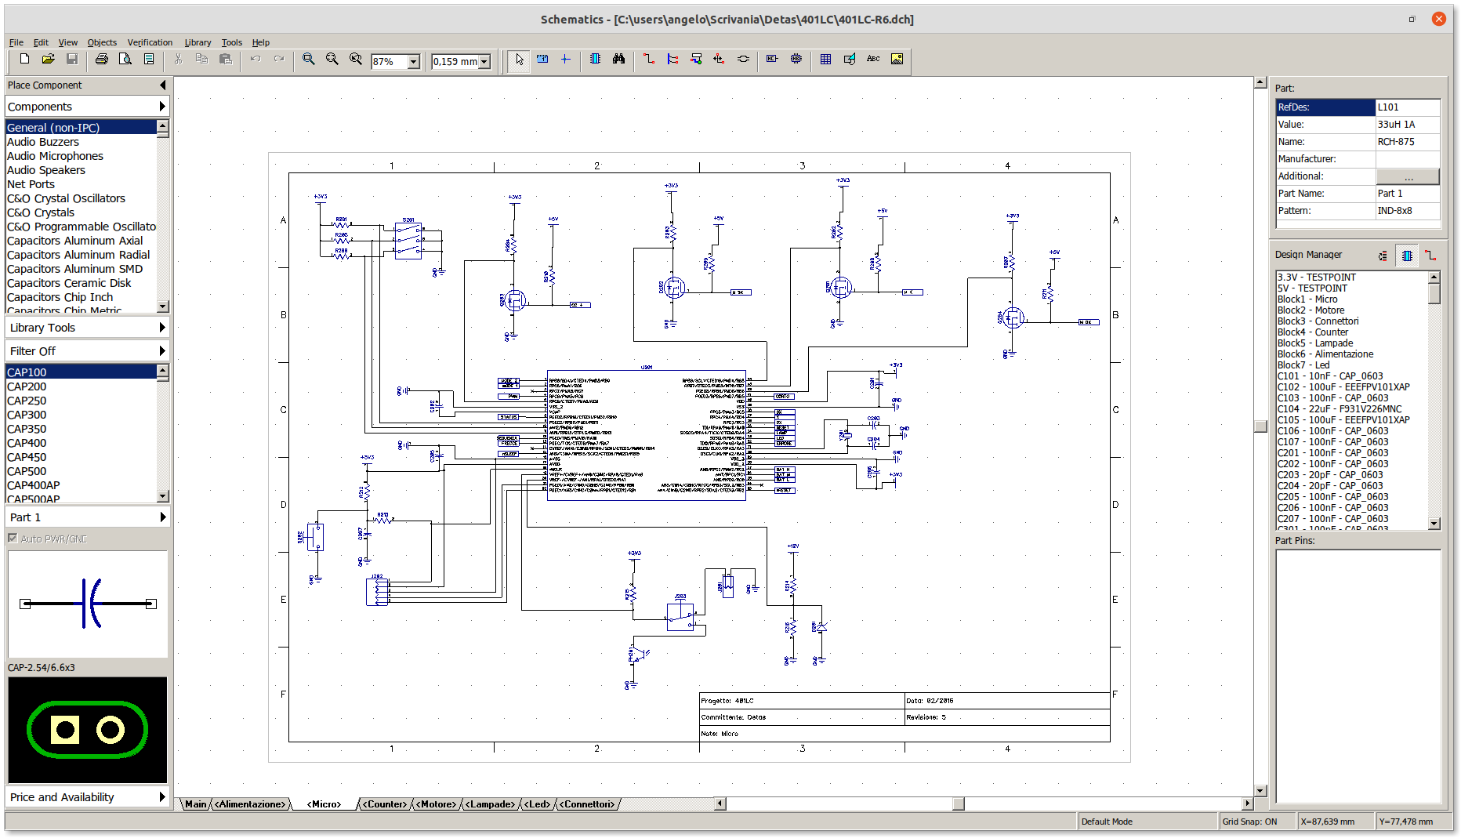Click the Place Bus Connector icon
1461x838 pixels.
click(696, 60)
